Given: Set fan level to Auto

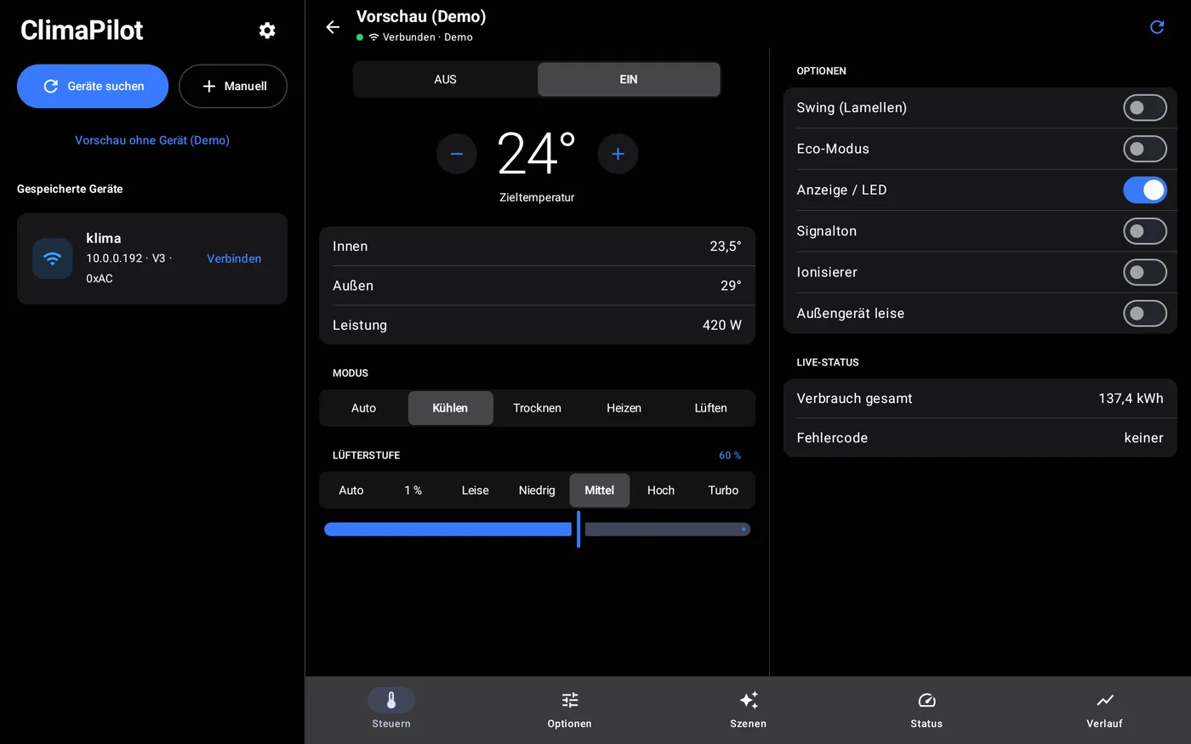Looking at the screenshot, I should tap(351, 491).
